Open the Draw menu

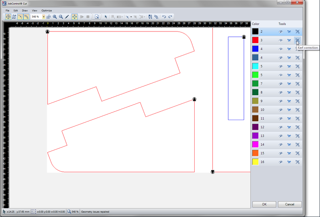point(25,10)
